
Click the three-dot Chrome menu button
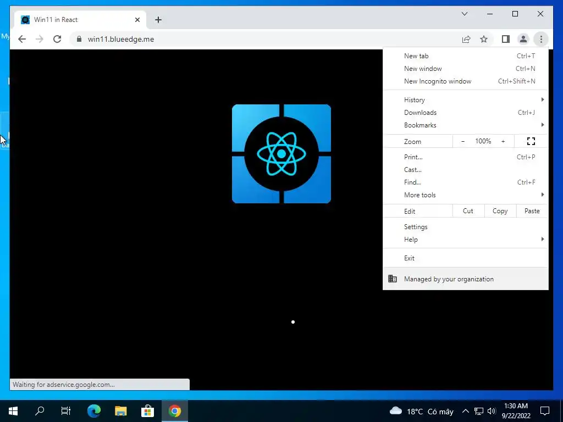click(541, 39)
